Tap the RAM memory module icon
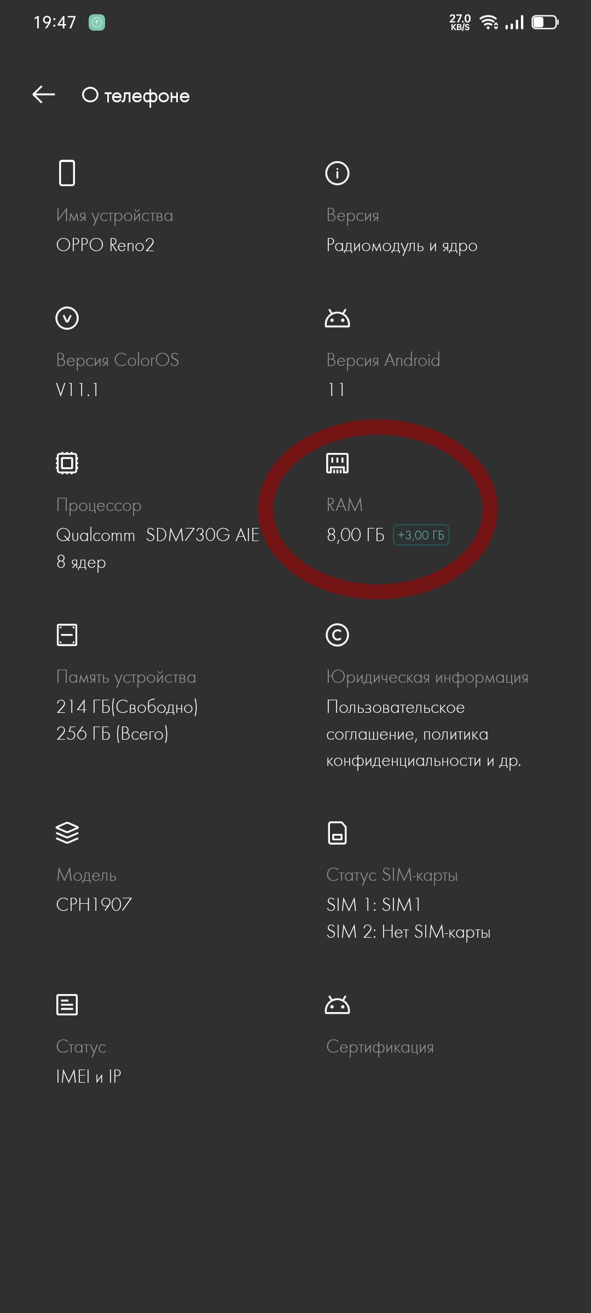The width and height of the screenshot is (591, 1313). pos(337,463)
